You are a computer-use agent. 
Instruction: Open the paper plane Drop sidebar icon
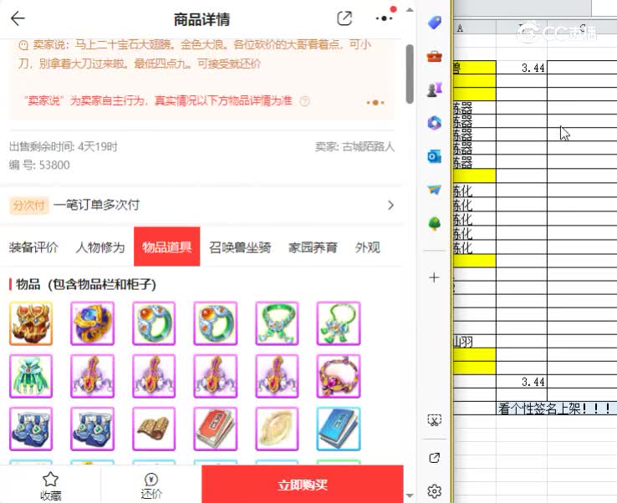pyautogui.click(x=435, y=190)
